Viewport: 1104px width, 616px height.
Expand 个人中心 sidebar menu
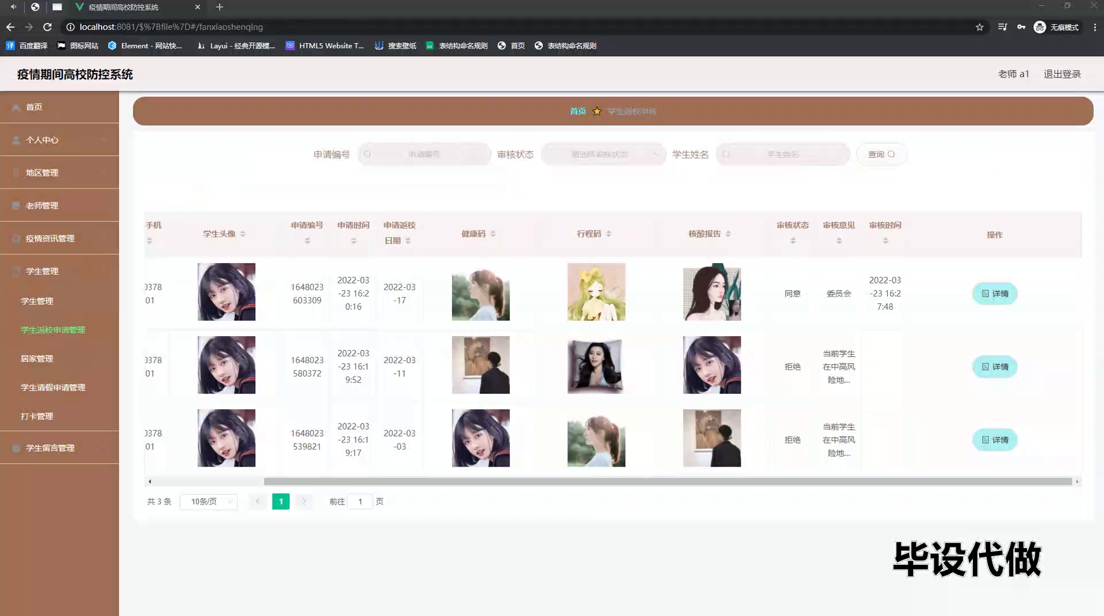point(59,140)
